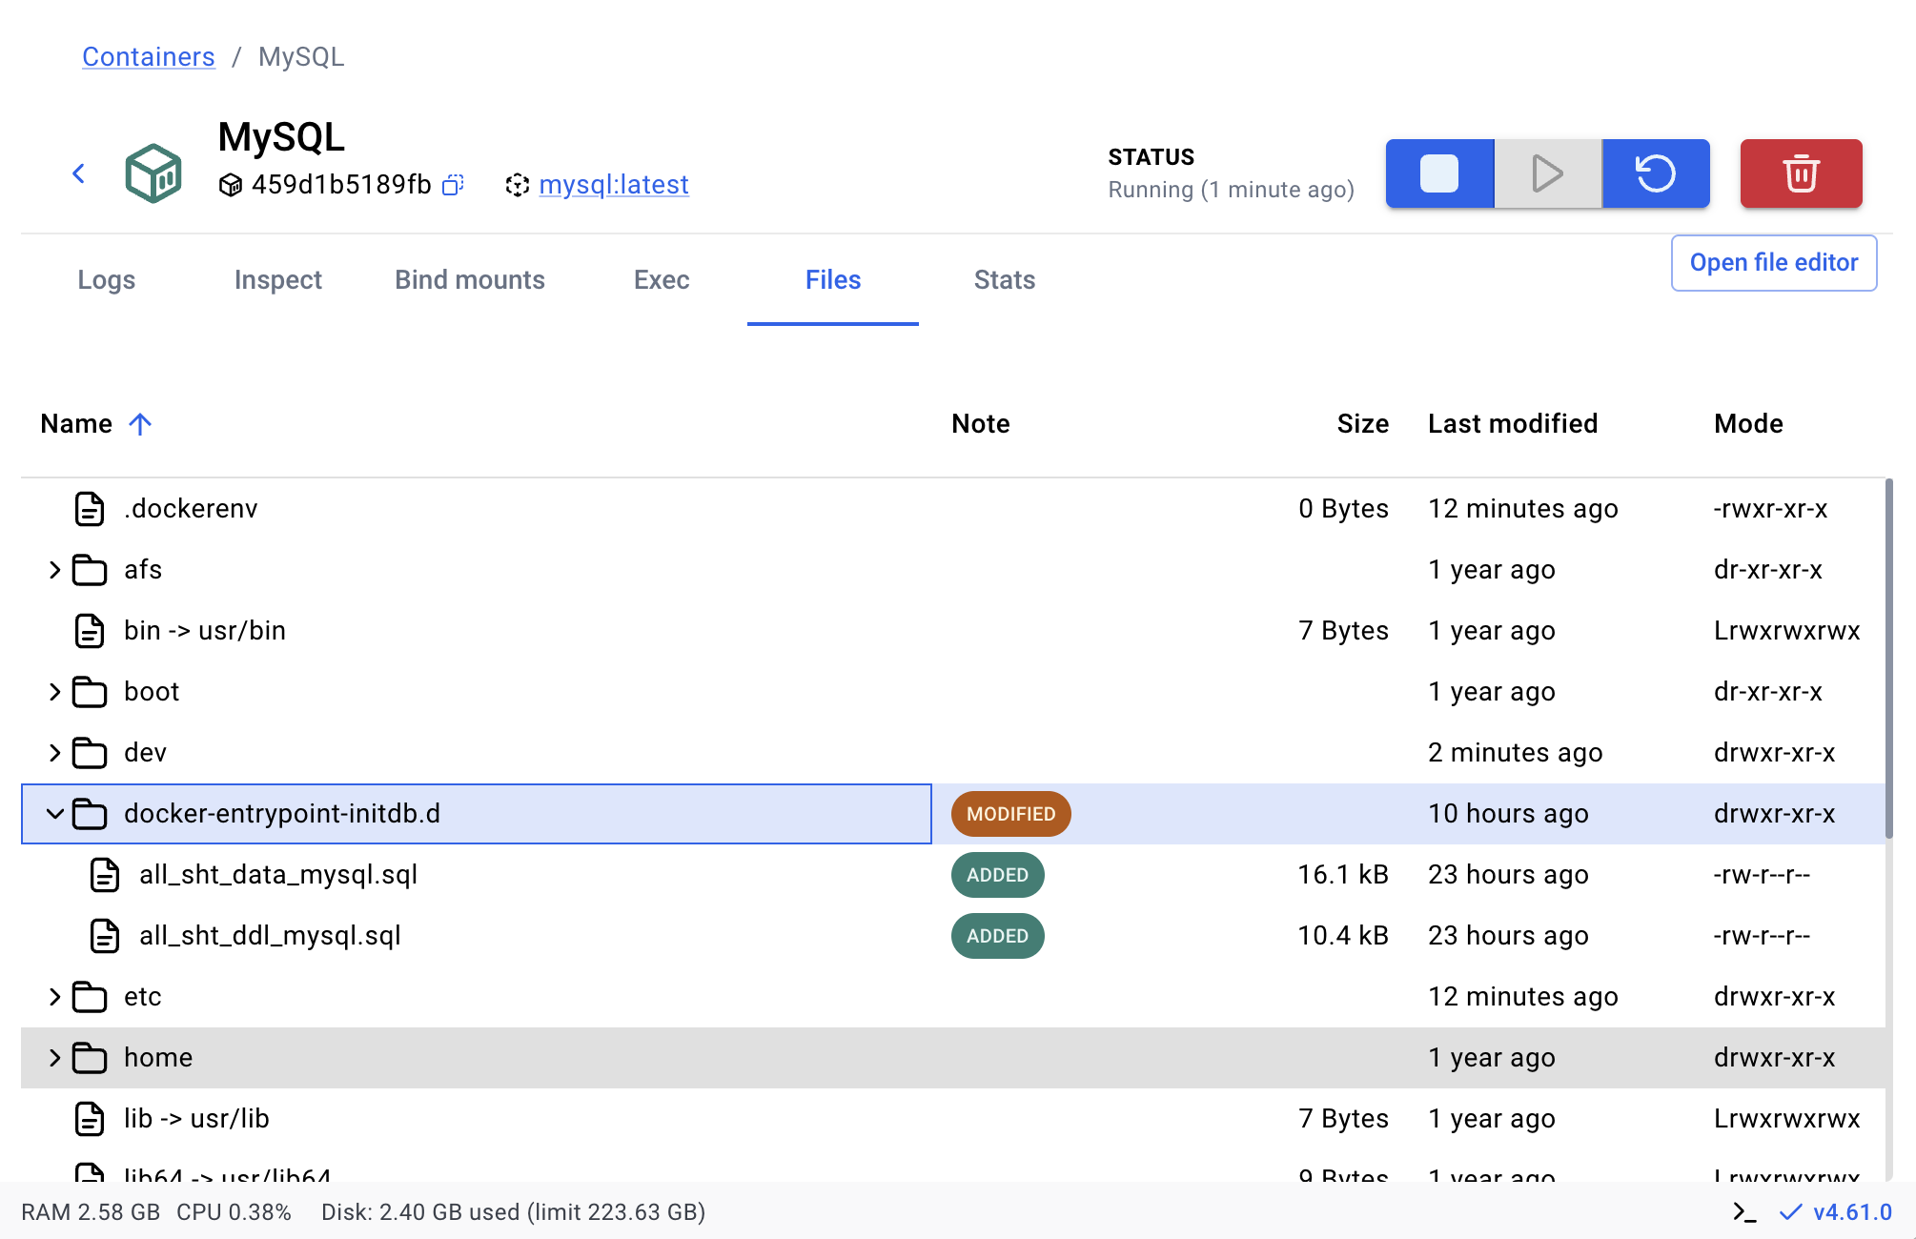Open the terminal icon in the status bar

click(1744, 1211)
